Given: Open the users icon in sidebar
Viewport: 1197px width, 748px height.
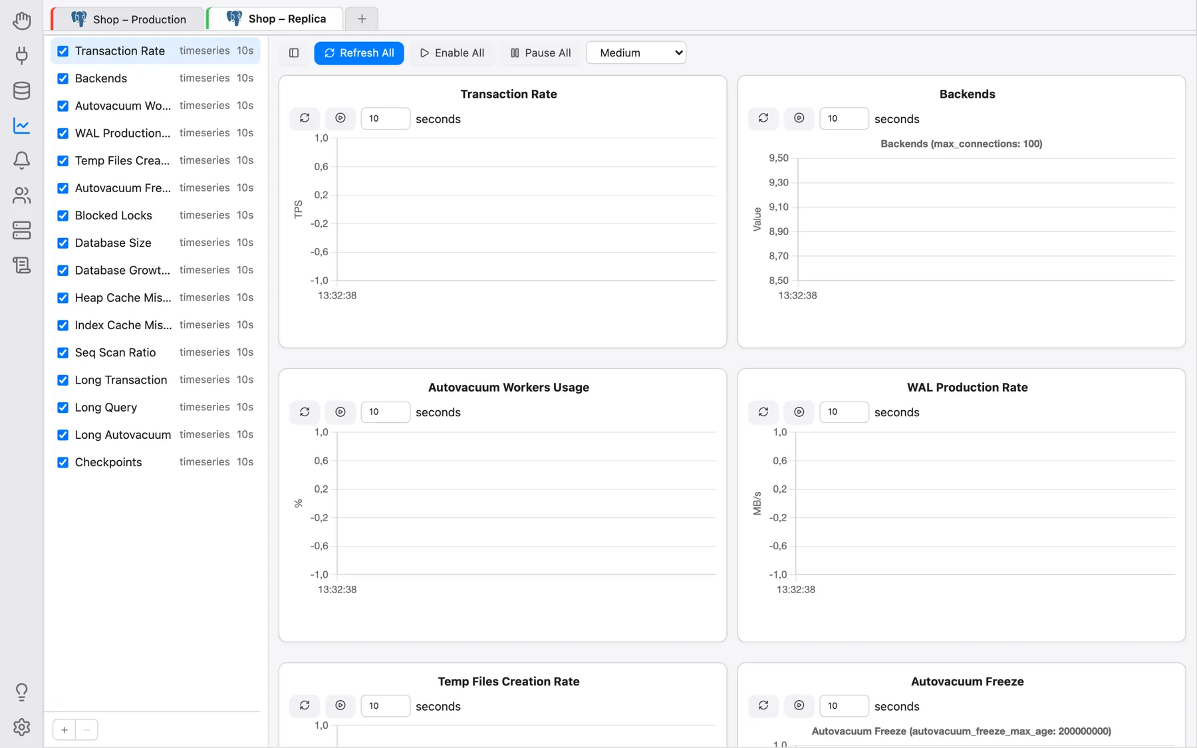Looking at the screenshot, I should tap(21, 195).
